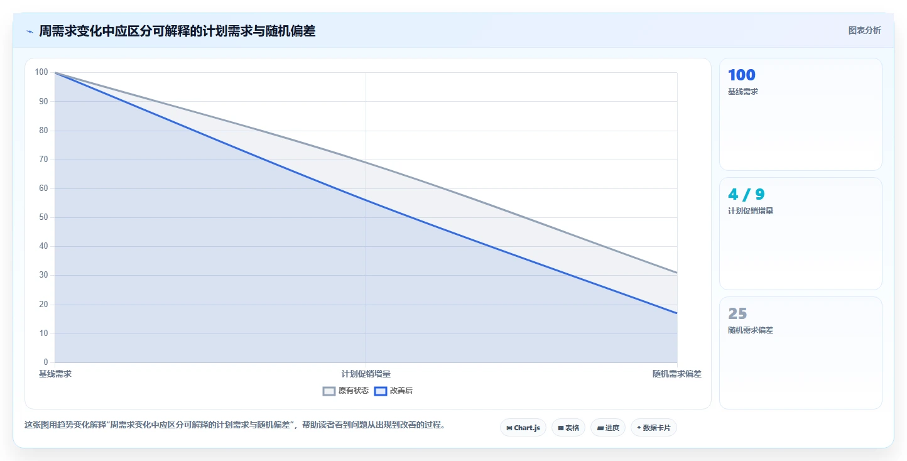Click the blue 改善后 legend color box

click(381, 391)
